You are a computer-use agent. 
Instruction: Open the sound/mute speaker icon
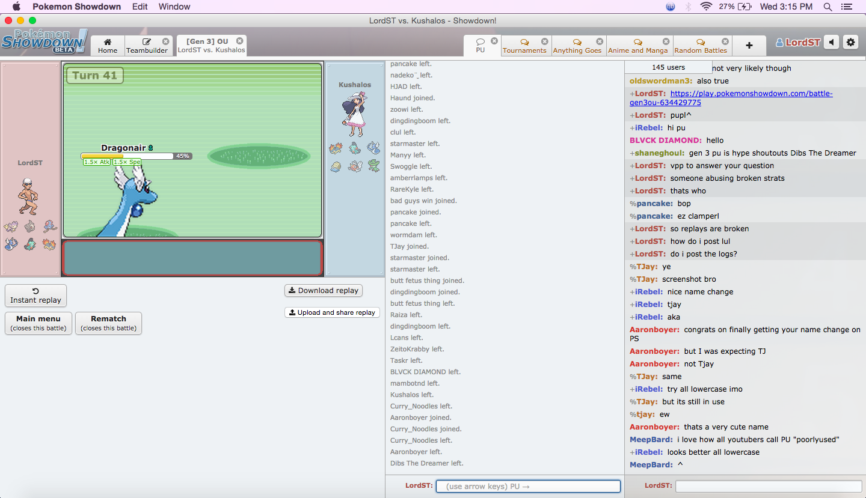pos(832,42)
